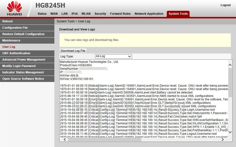236x147 pixels.
Task: Open ONT Authentication page
Action: pos(27,53)
